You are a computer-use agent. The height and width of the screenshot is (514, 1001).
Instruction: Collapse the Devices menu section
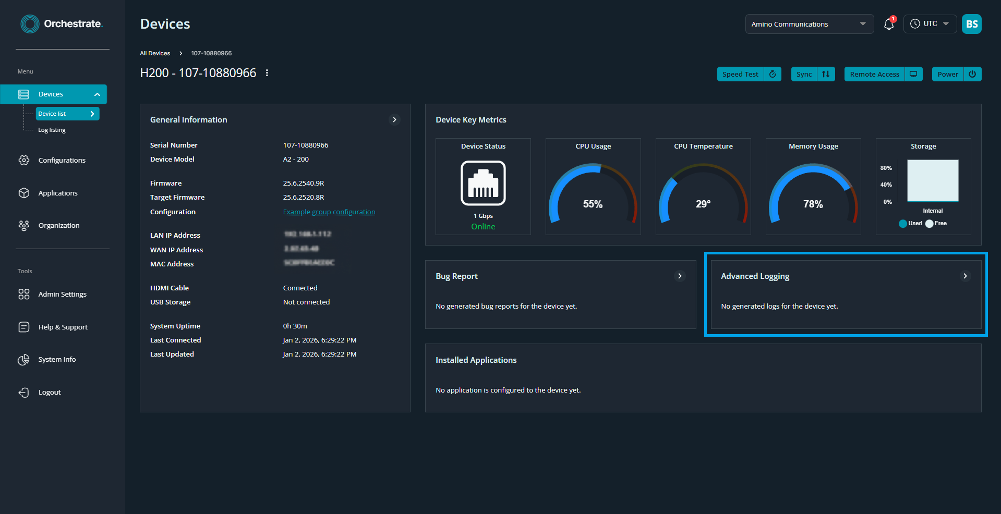coord(97,94)
